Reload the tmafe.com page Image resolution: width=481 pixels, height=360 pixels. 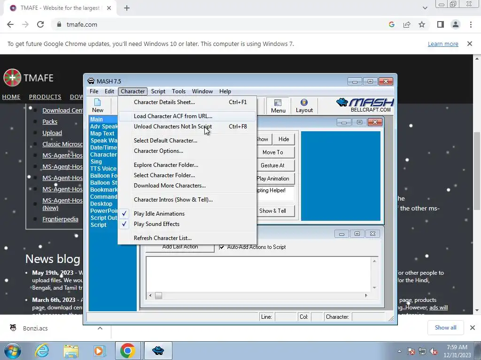tap(40, 24)
